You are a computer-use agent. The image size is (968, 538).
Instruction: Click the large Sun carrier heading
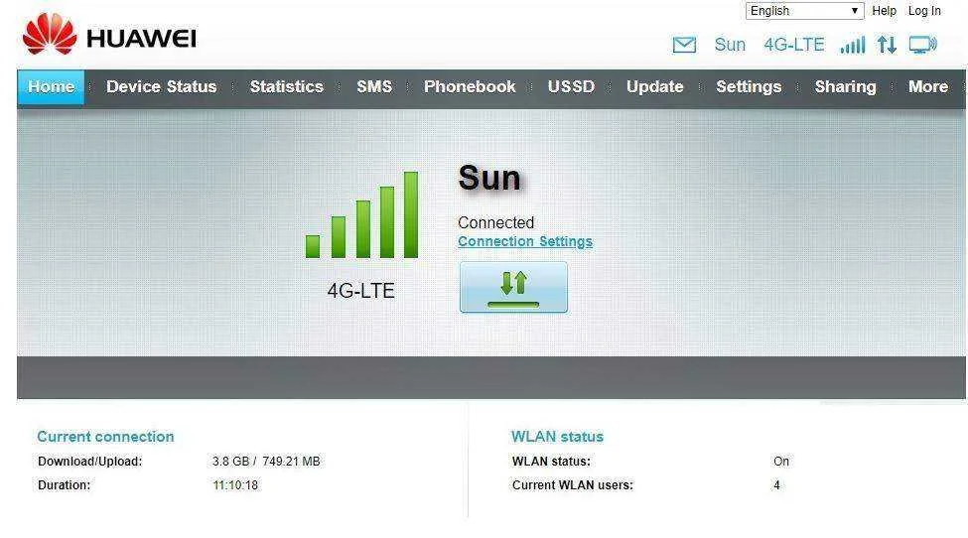[488, 179]
